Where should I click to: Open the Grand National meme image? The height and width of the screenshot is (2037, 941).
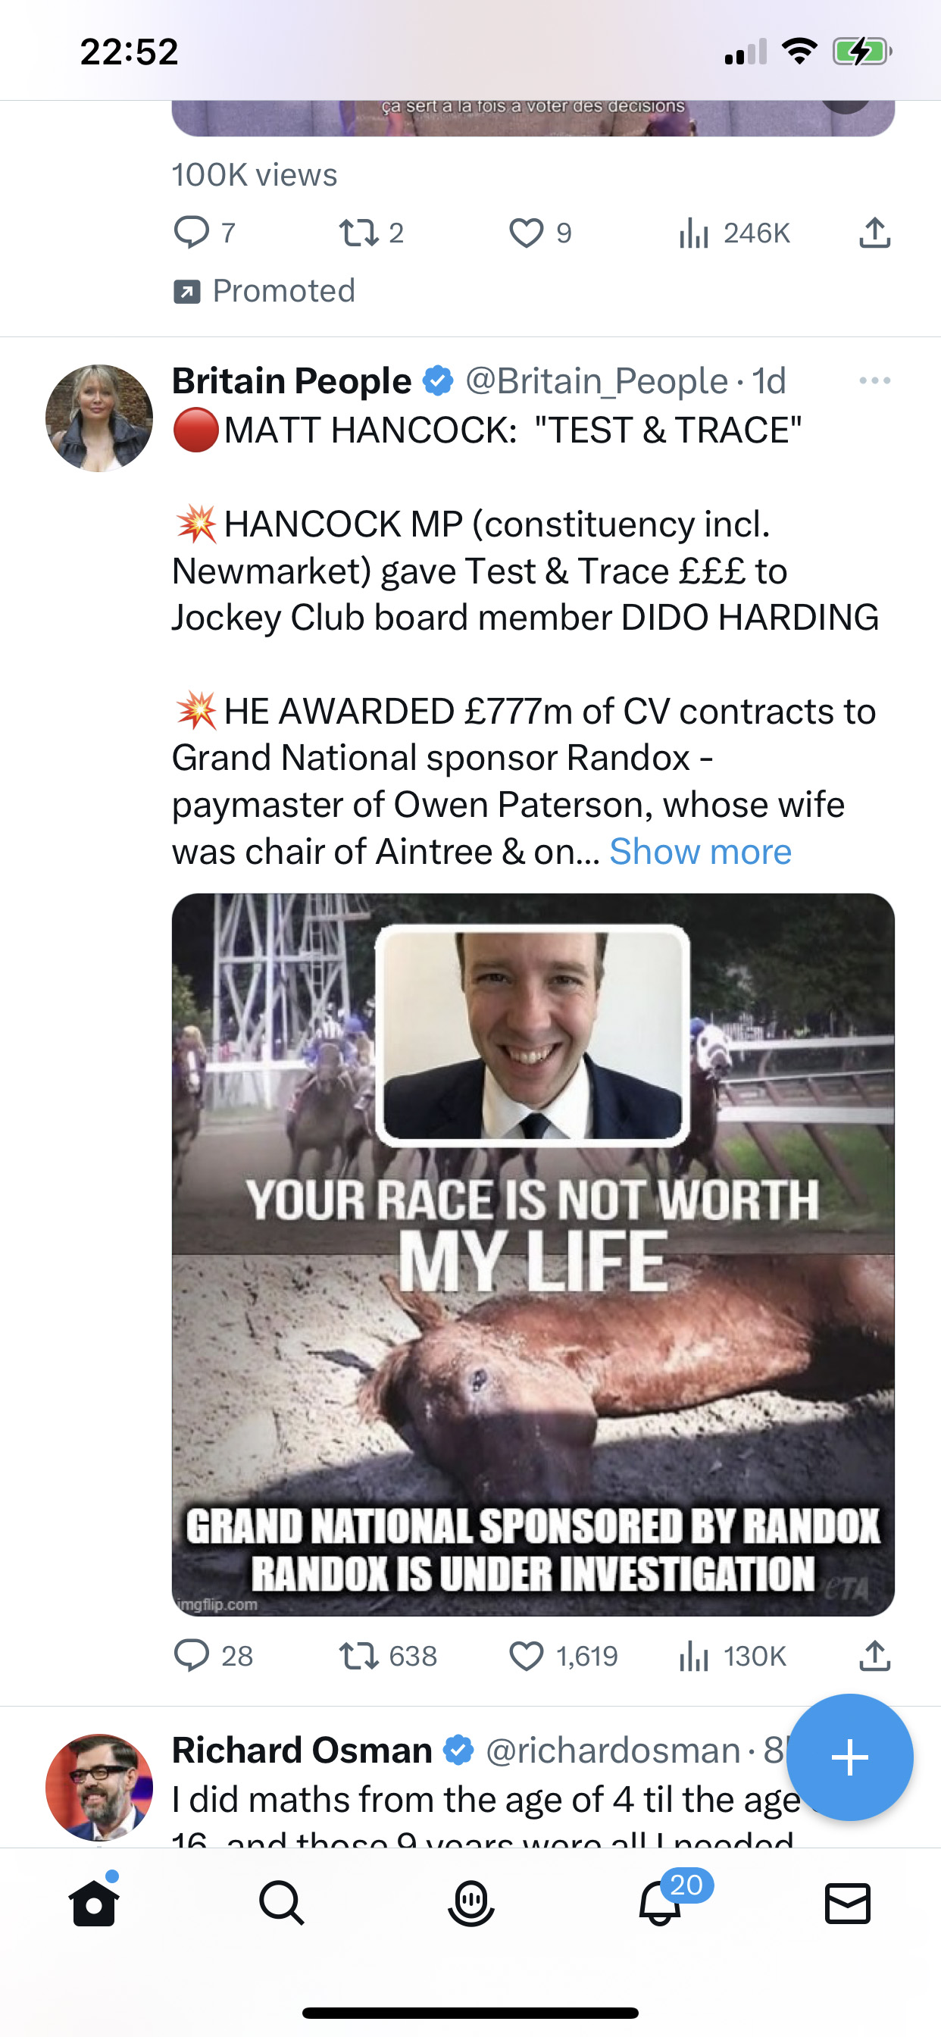533,1255
